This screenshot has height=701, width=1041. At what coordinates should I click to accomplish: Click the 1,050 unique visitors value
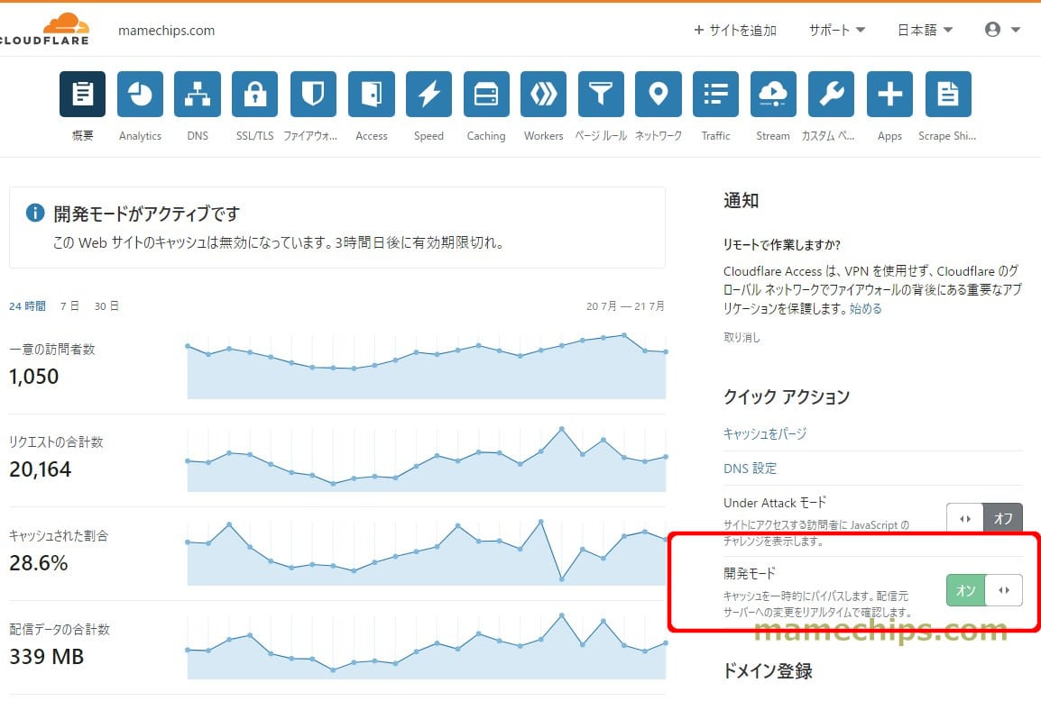point(34,377)
